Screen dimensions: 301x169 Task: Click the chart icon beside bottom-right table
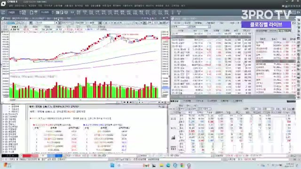coord(174,138)
